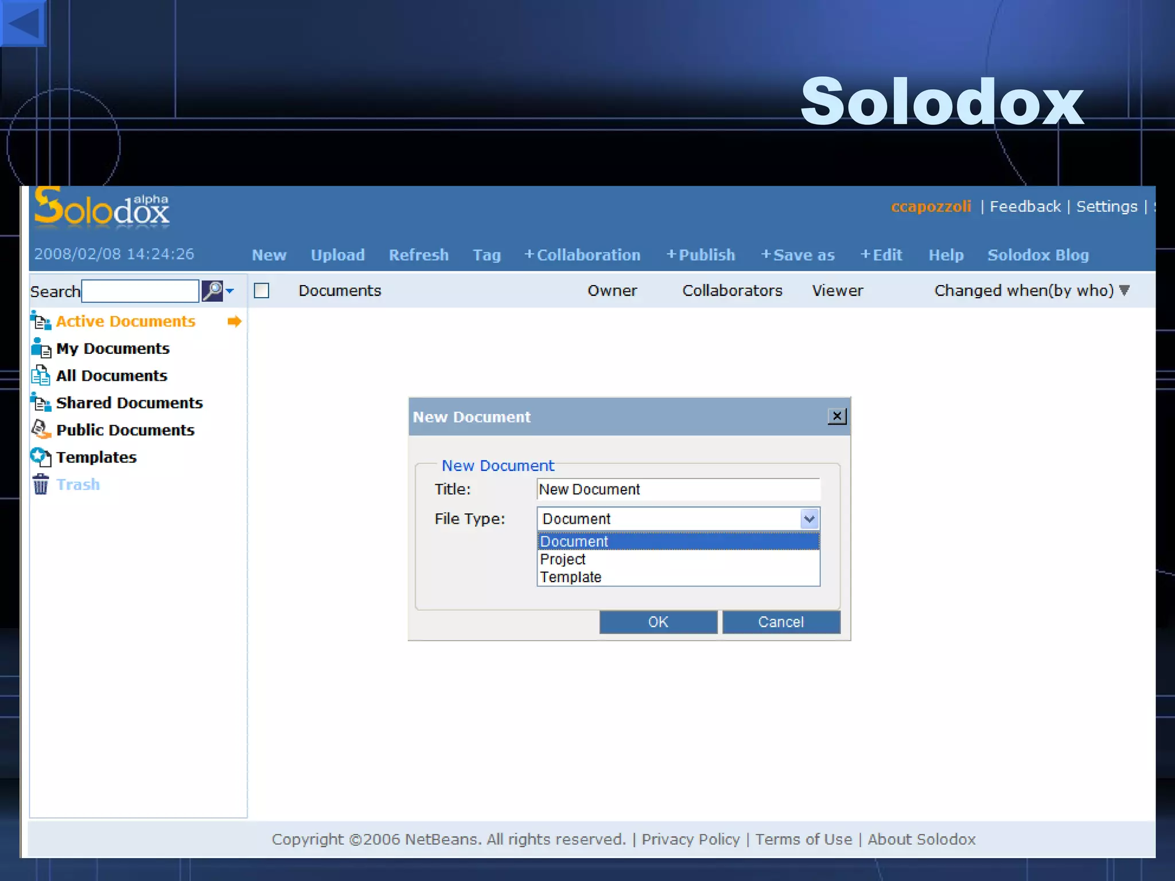This screenshot has height=881, width=1175.
Task: Click the My Documents icon
Action: coord(41,348)
